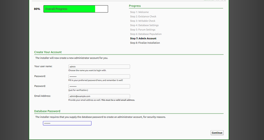Click 'Email Address:' label

point(43,96)
